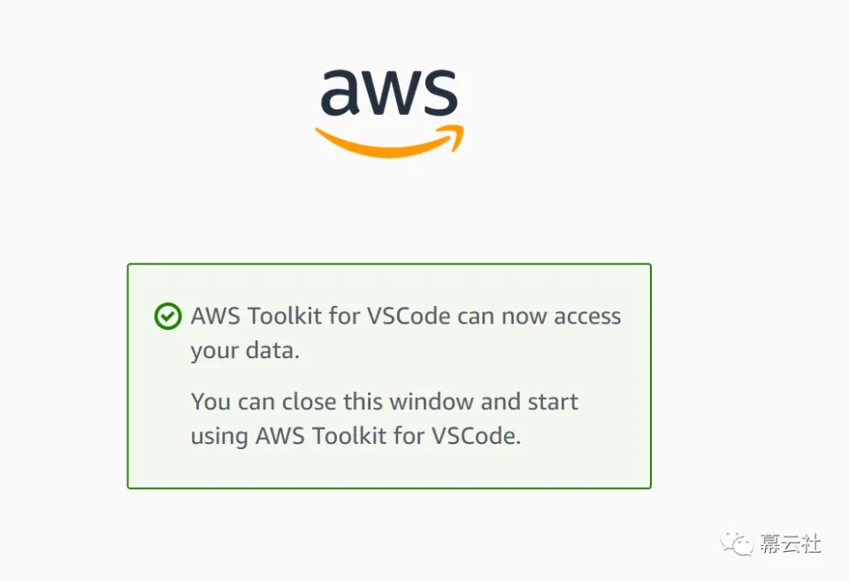This screenshot has height=581, width=849.
Task: Click the 慕云社 watermark text
Action: pyautogui.click(x=791, y=543)
